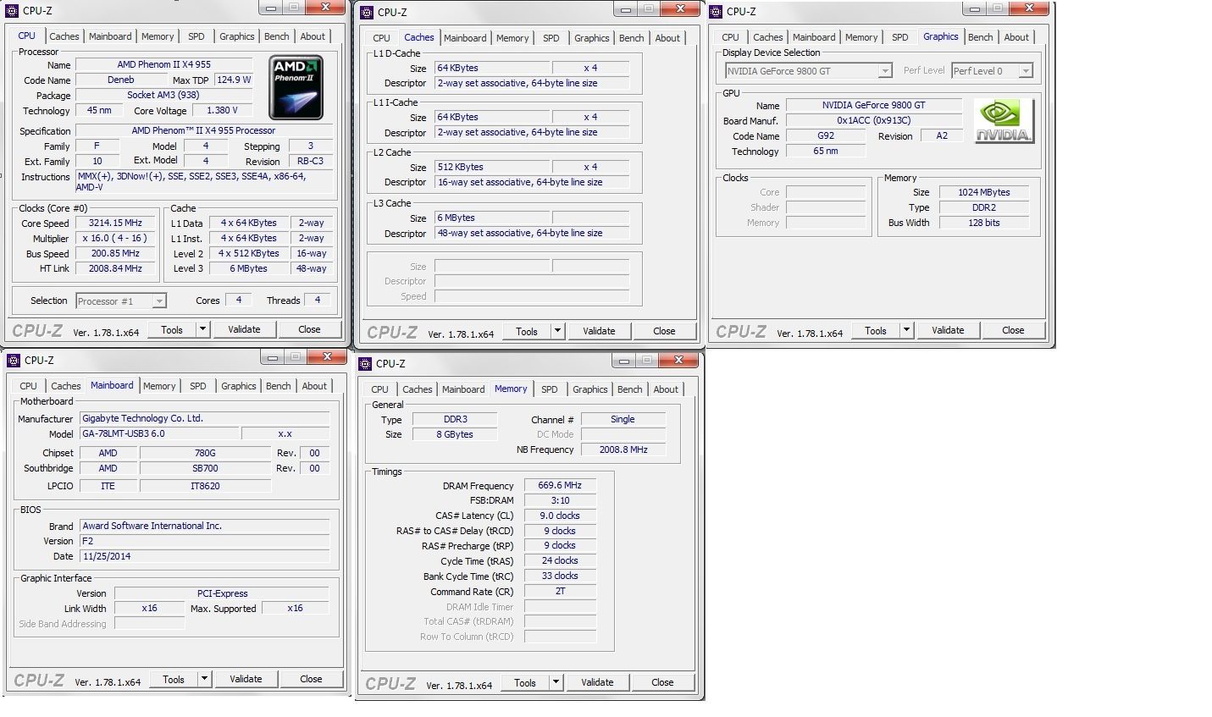Click Manufacturer Gigabyte Technology Co. Ltd.
This screenshot has width=1212, height=717.
click(x=204, y=418)
